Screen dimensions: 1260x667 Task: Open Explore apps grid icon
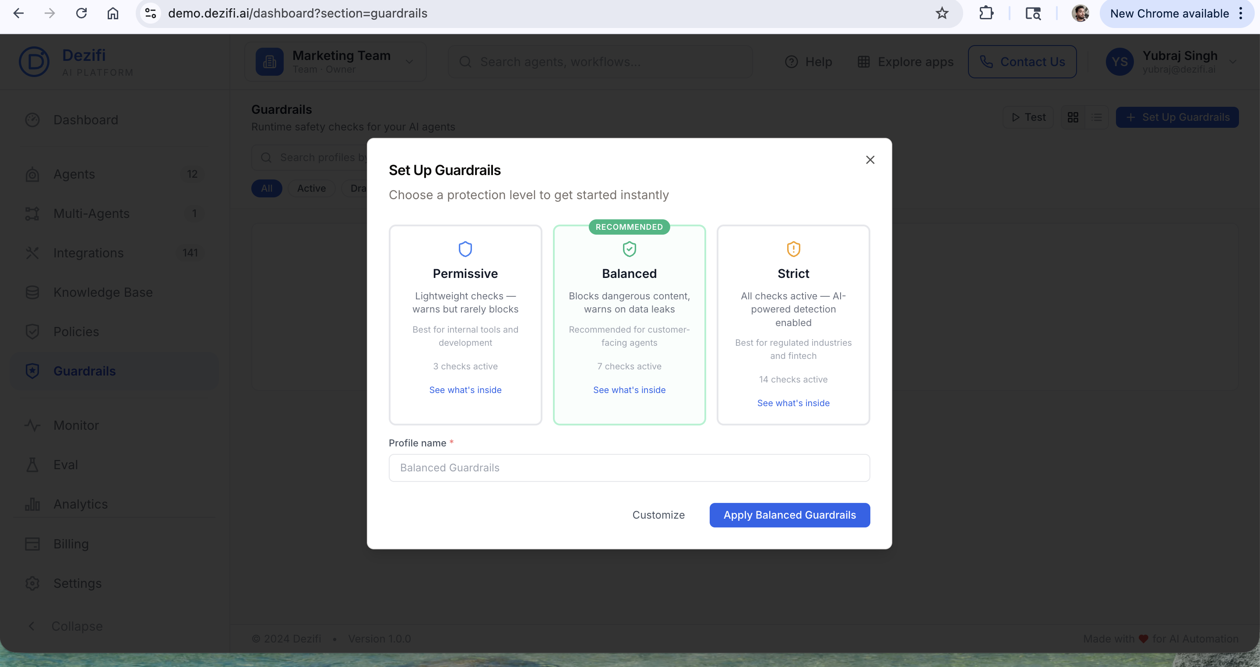(x=863, y=62)
